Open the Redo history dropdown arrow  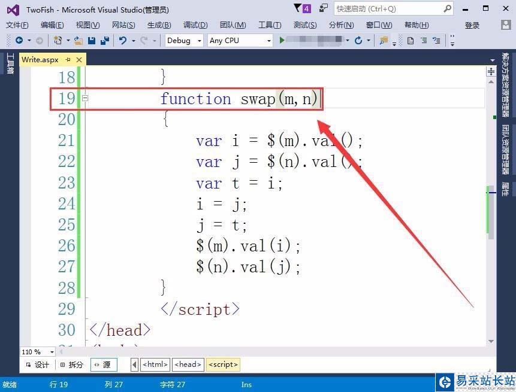[x=154, y=41]
